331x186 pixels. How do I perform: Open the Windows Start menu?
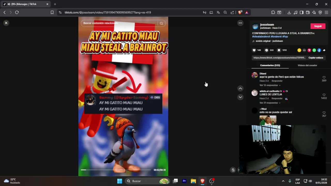pyautogui.click(x=119, y=181)
